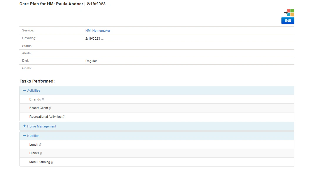Viewport: 312px width, 178px height.
Task: Click the detail icon next to Dinner
Action: tap(41, 153)
